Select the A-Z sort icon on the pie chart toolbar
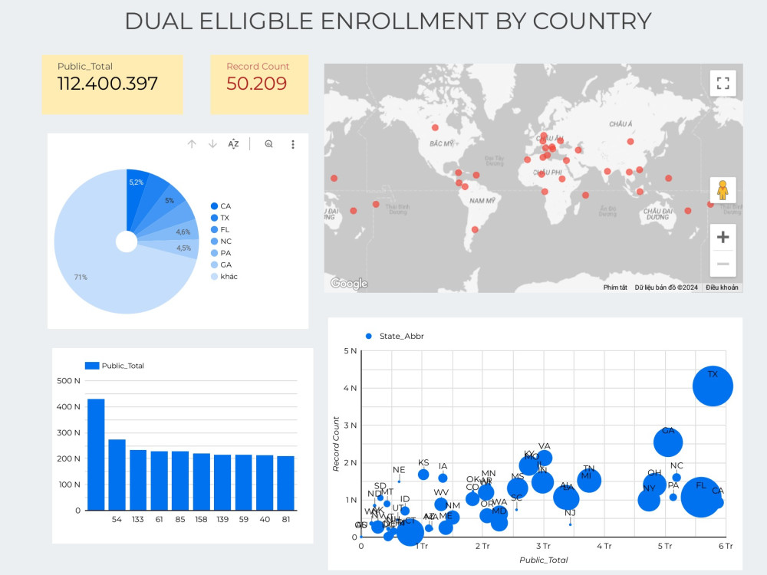This screenshot has height=575, width=767. point(233,143)
